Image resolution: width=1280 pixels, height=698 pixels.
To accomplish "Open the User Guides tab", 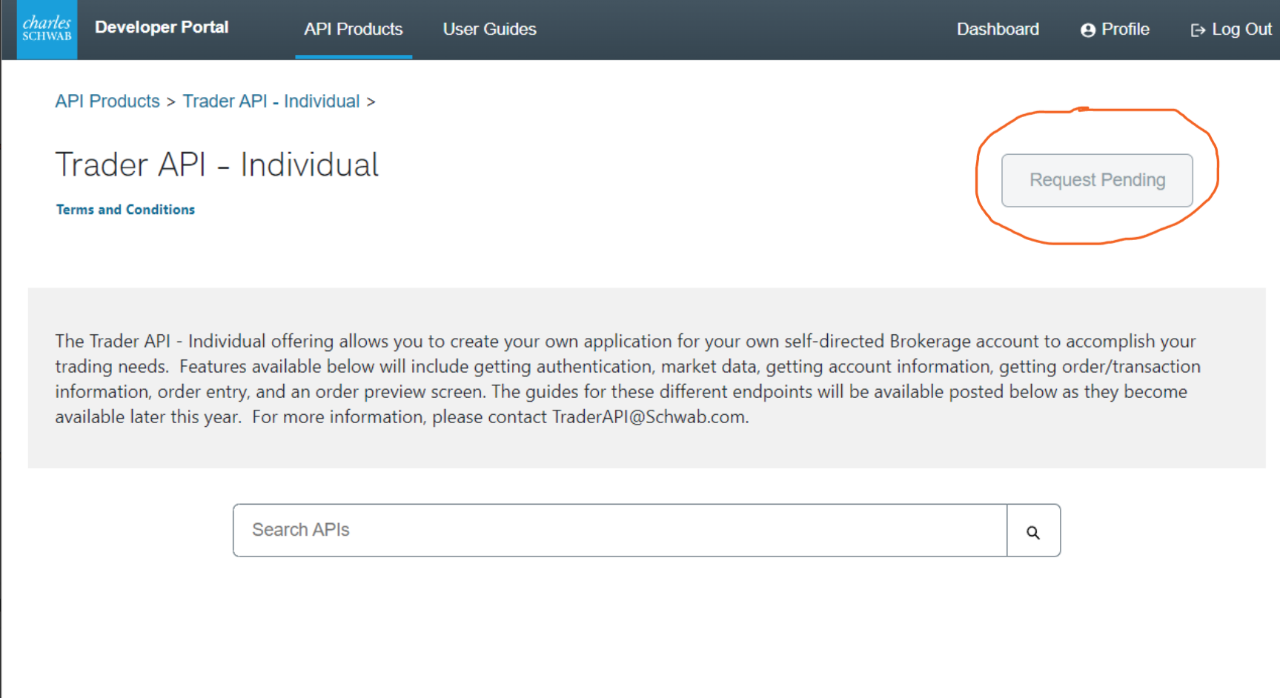I will 489,29.
